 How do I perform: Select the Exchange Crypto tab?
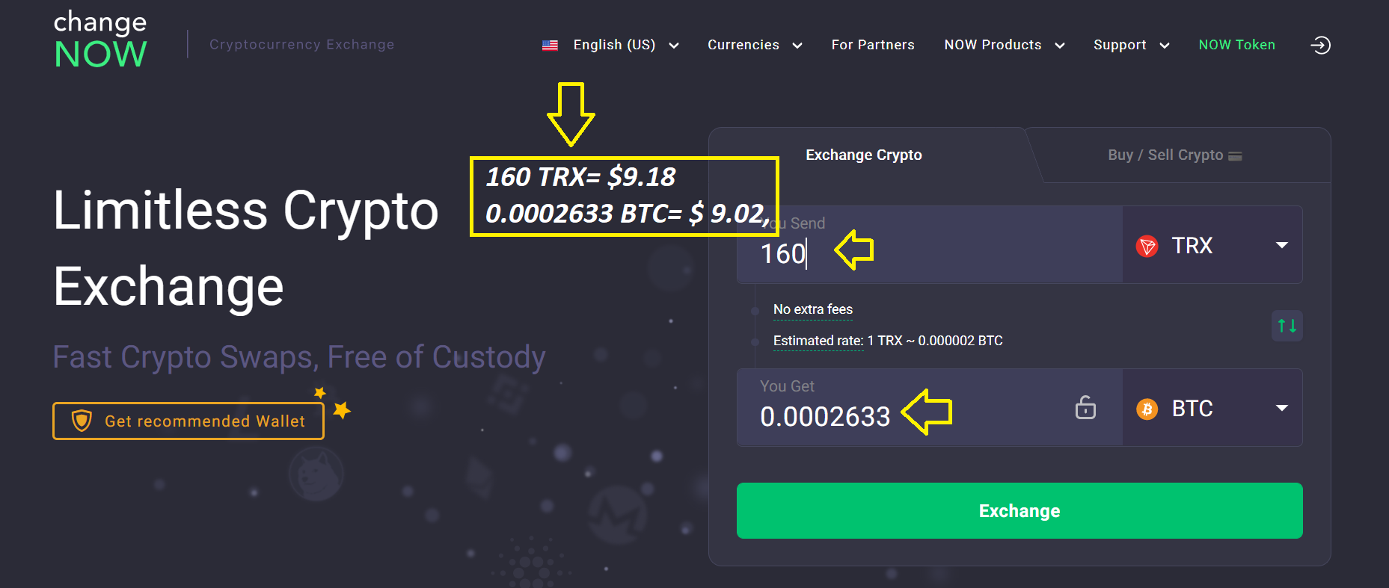pos(864,155)
